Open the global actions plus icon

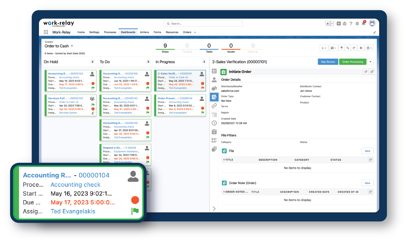(x=339, y=24)
